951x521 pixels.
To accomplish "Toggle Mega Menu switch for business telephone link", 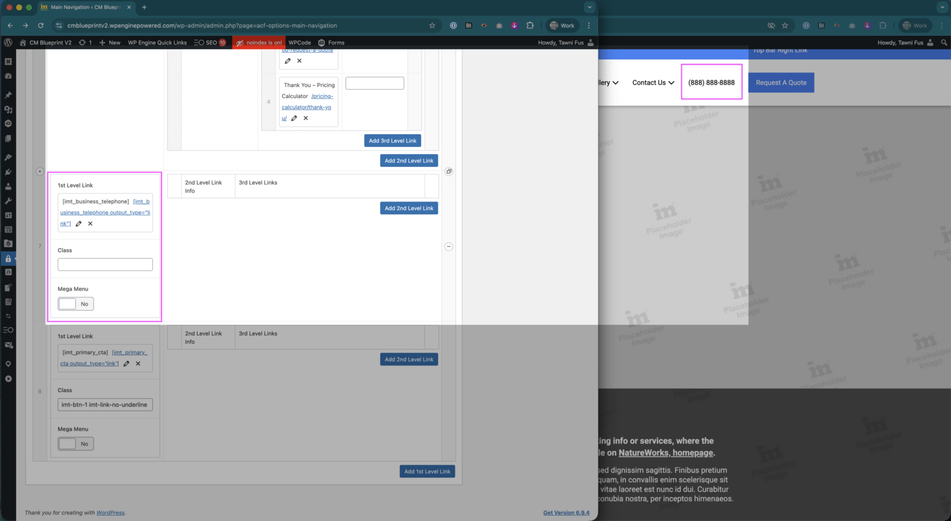I will pyautogui.click(x=76, y=304).
